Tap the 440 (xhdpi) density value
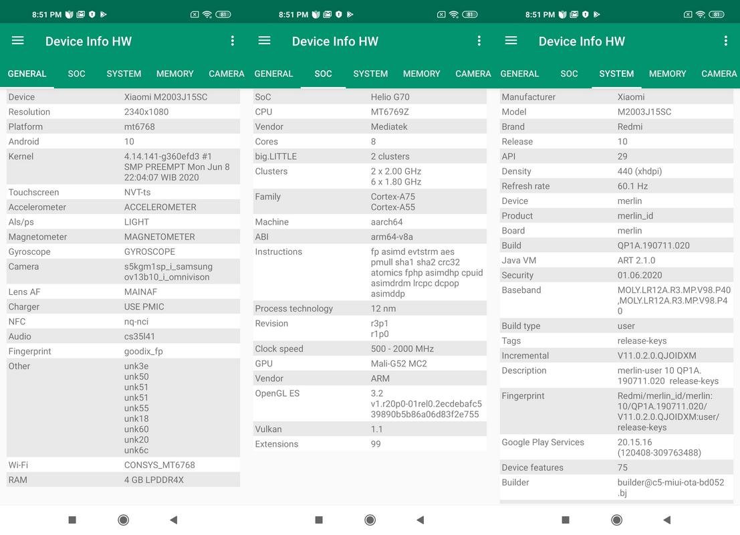The height and width of the screenshot is (535, 740). (x=640, y=171)
